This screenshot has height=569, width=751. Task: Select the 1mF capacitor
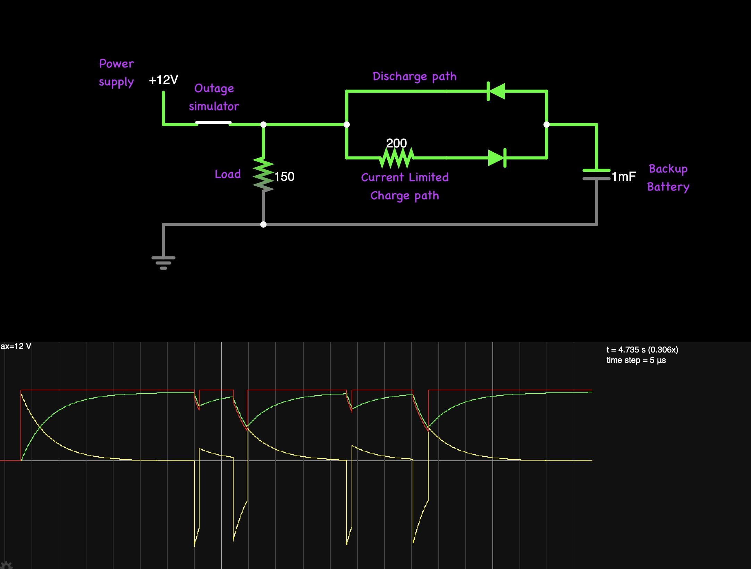[x=596, y=175]
